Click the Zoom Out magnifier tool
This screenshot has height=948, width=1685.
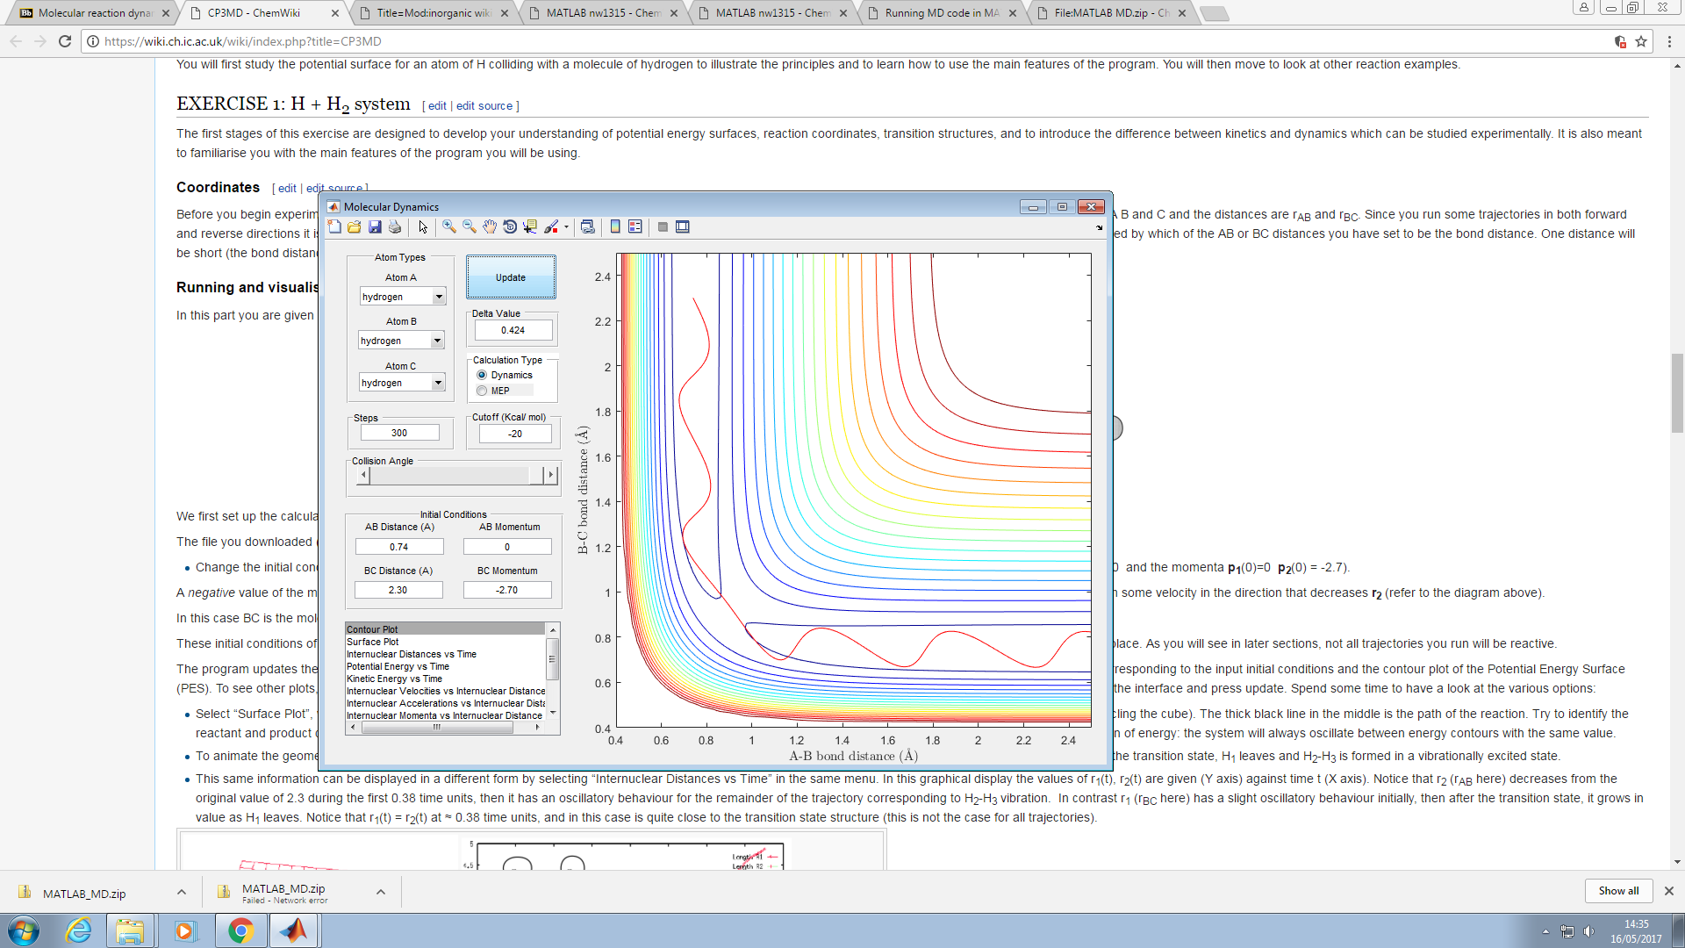pyautogui.click(x=470, y=227)
